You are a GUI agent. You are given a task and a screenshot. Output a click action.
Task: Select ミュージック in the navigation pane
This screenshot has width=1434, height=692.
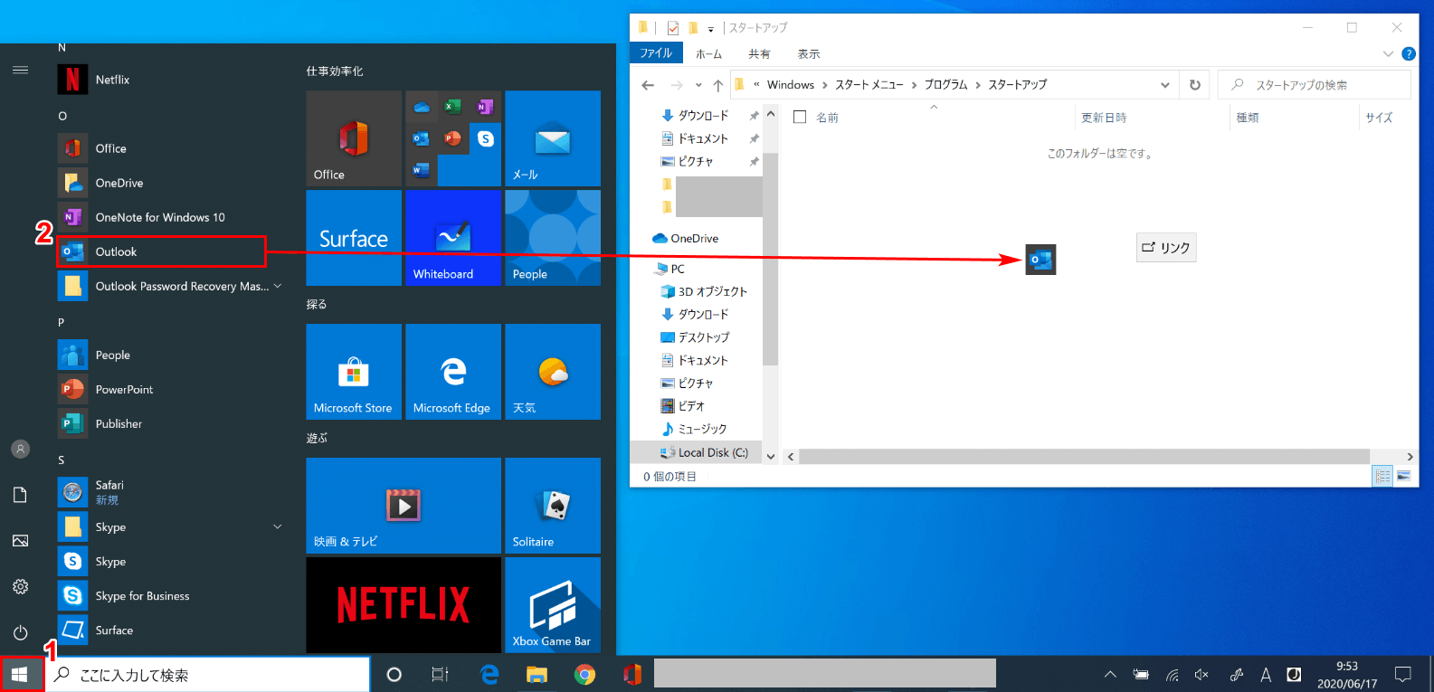pos(693,429)
